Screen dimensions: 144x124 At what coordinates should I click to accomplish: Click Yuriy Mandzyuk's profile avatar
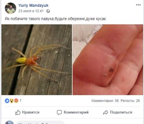[11, 8]
